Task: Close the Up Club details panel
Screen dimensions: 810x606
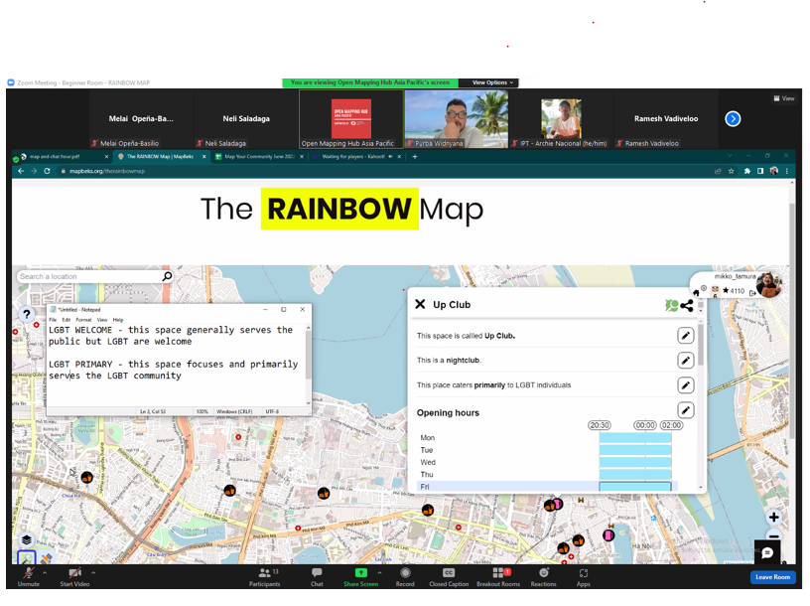Action: coord(421,304)
